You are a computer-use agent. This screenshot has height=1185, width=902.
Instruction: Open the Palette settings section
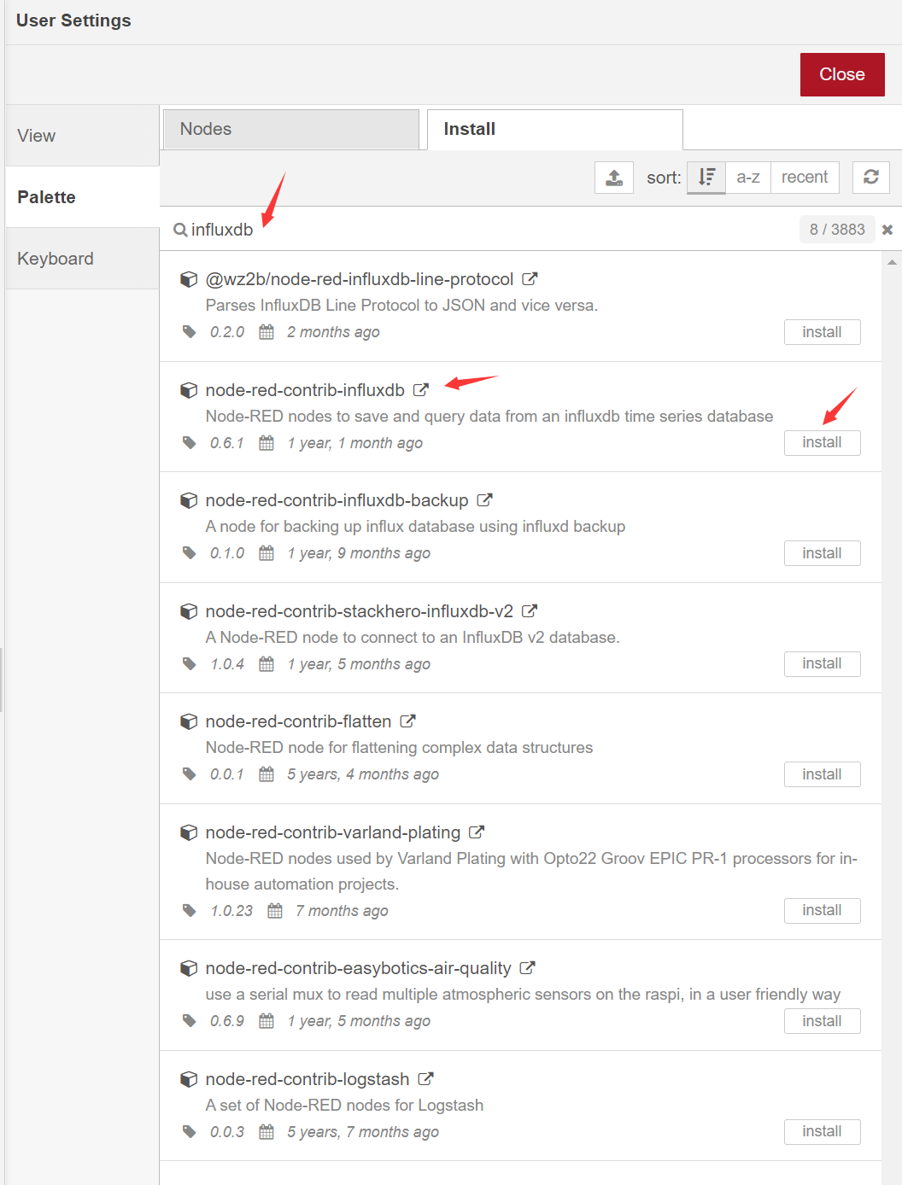pos(82,197)
